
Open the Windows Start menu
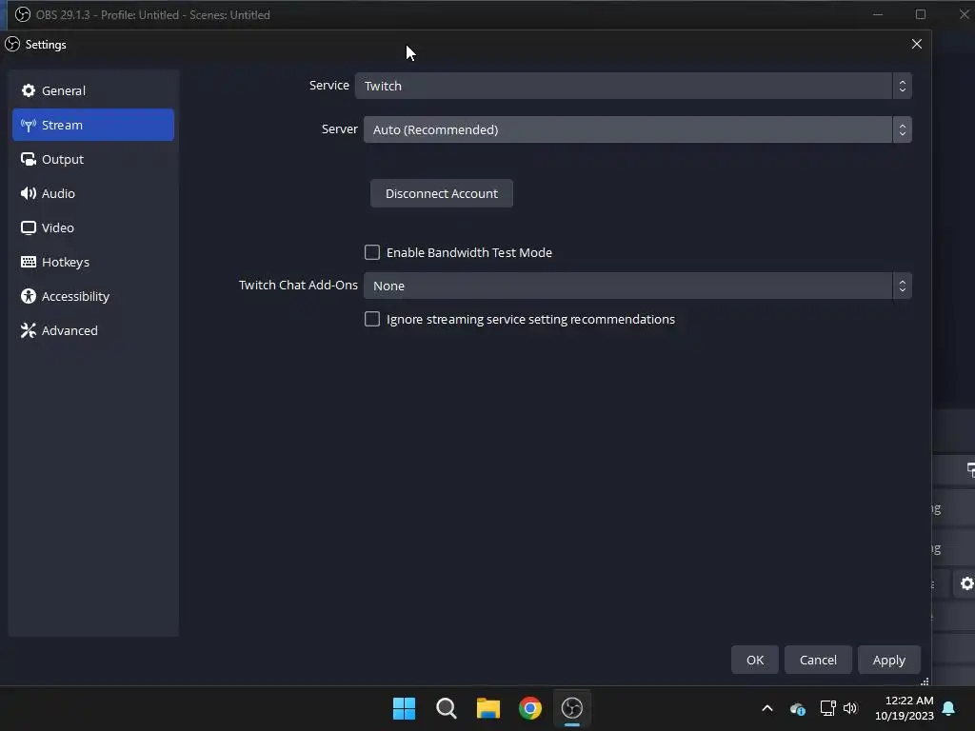404,708
